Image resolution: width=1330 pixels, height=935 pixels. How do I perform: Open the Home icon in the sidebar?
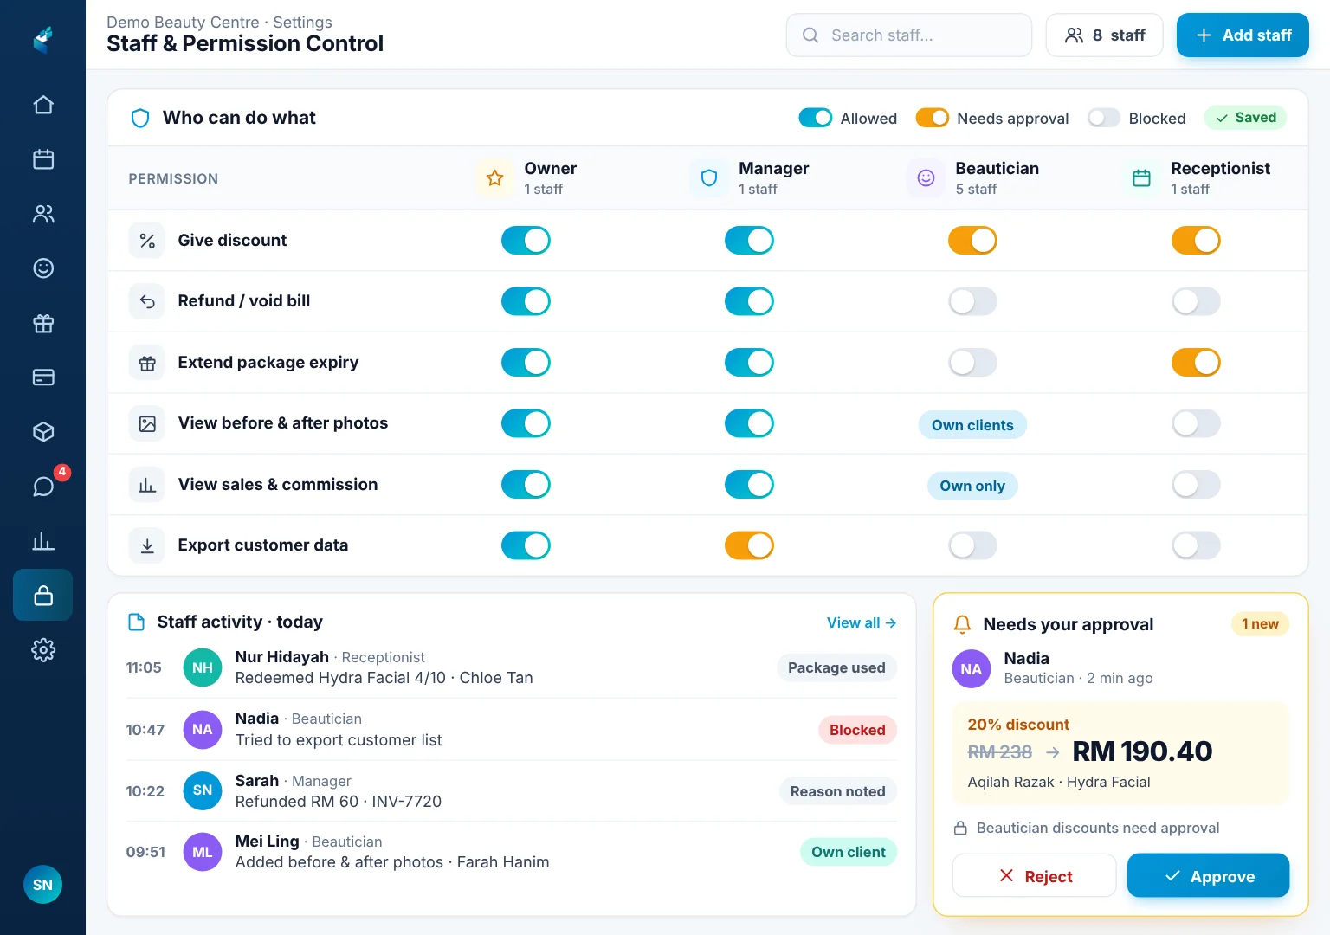[x=43, y=105]
